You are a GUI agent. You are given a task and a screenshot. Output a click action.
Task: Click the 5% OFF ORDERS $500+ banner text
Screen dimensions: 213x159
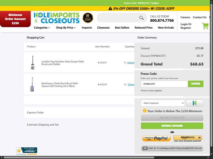(x=143, y=9)
